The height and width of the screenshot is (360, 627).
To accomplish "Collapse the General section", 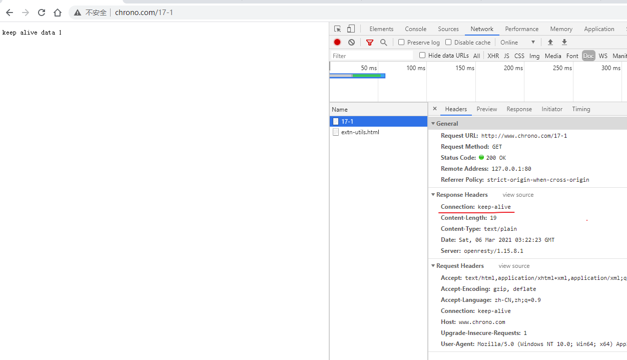I will (432, 124).
